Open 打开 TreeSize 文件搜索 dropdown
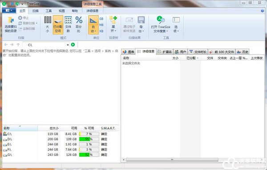Image resolution: width=267 pixels, height=170 pixels. [161, 29]
